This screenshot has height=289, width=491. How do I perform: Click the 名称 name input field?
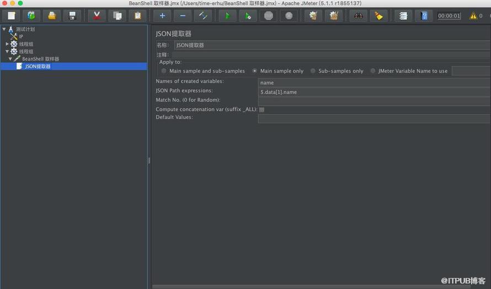332,45
